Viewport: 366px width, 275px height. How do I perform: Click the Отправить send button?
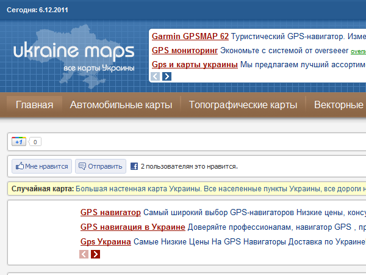click(x=101, y=166)
